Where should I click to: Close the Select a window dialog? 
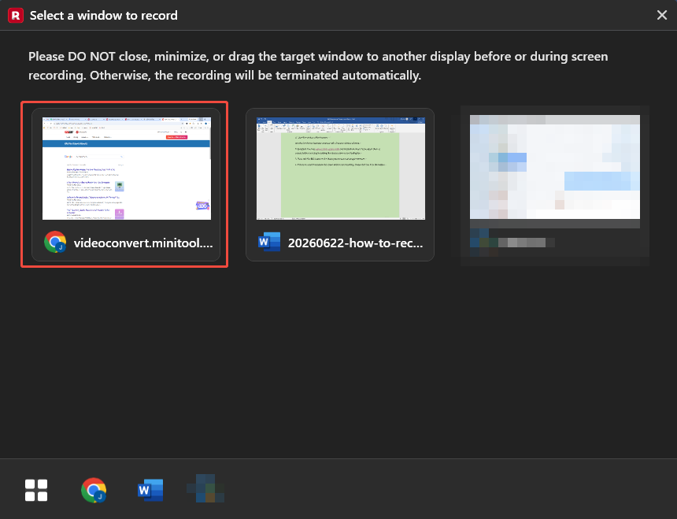[662, 15]
